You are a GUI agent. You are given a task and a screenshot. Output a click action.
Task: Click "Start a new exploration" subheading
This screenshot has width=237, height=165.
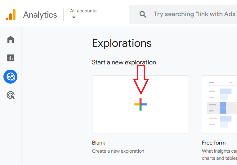click(124, 62)
